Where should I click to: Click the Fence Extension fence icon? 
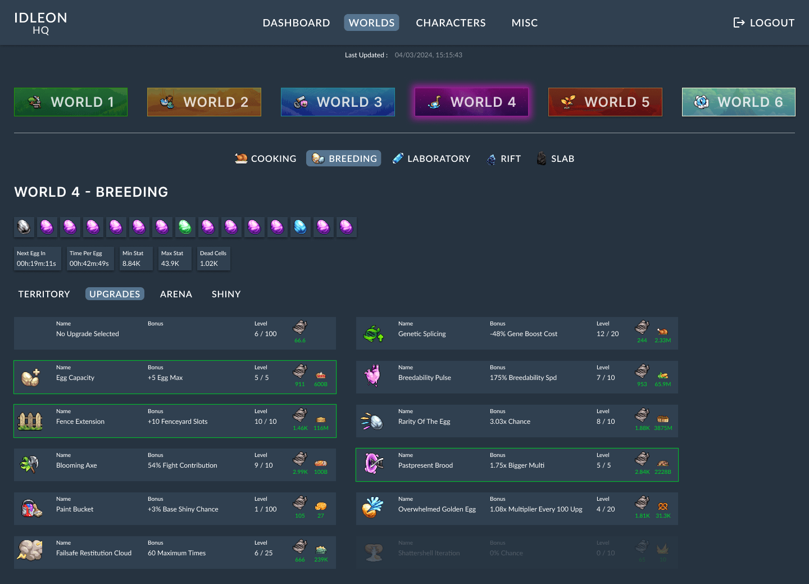pyautogui.click(x=30, y=421)
